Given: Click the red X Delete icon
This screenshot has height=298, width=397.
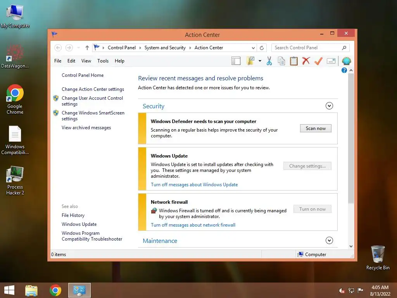Looking at the screenshot, I should pyautogui.click(x=306, y=61).
